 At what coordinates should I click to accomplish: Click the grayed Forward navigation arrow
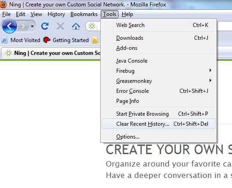tap(23, 27)
